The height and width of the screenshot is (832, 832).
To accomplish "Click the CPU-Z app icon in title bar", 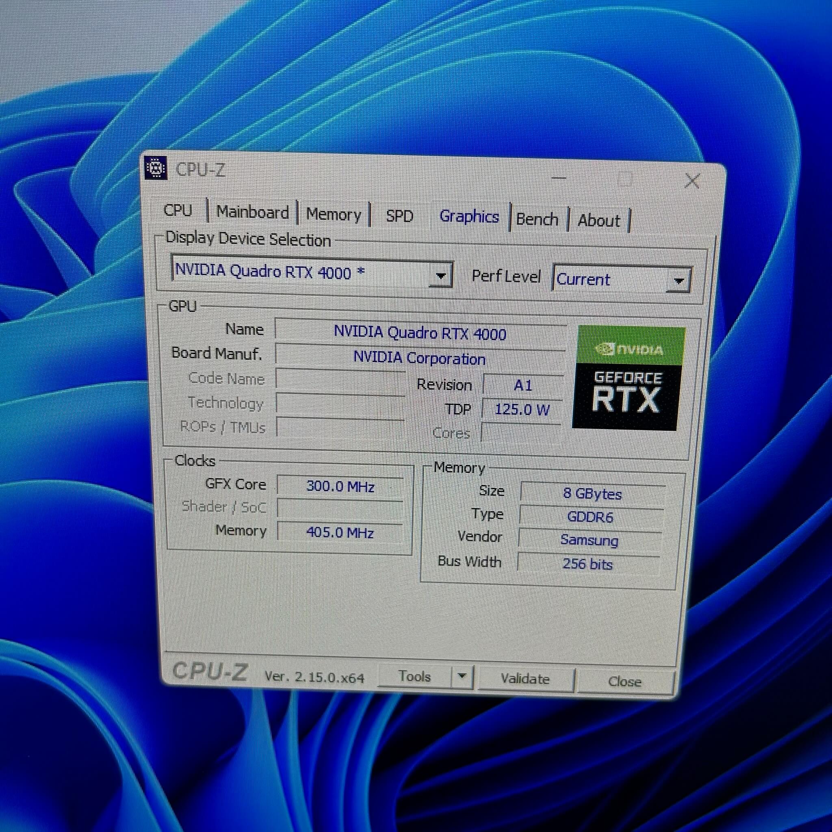I will tap(156, 167).
